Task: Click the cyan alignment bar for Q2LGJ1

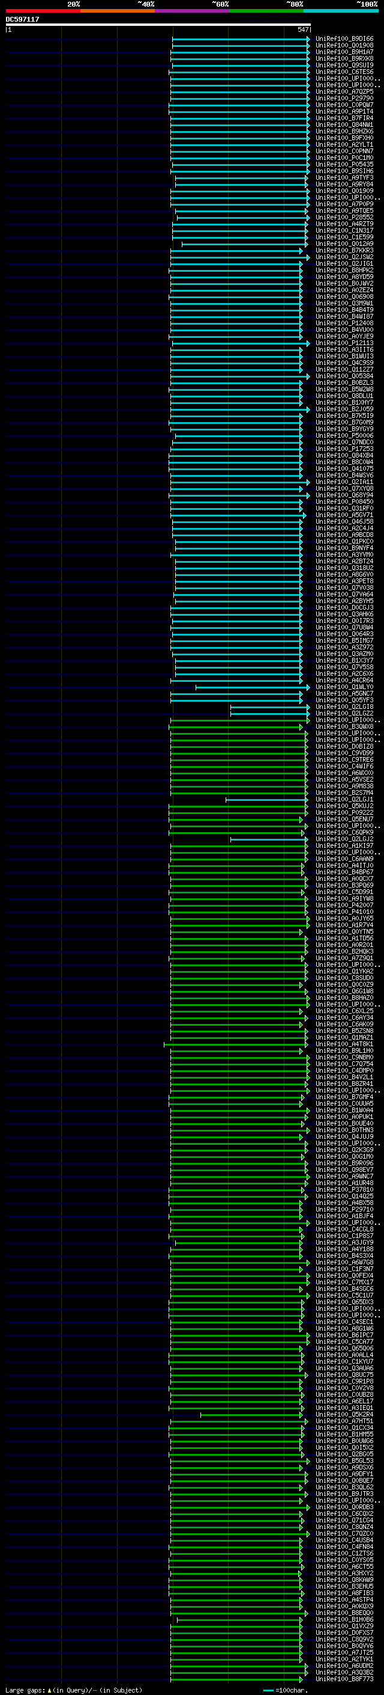Action: click(266, 800)
